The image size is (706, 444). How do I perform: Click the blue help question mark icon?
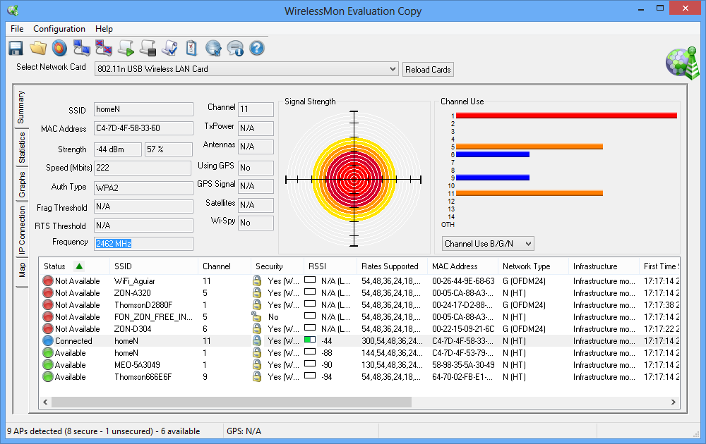tap(257, 48)
